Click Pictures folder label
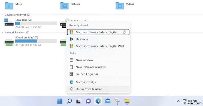 point(75,4)
